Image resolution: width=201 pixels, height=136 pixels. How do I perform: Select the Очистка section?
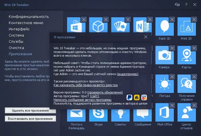click(16, 48)
